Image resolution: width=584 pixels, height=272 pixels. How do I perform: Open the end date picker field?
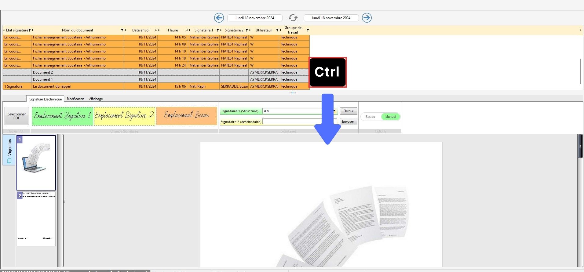(x=331, y=18)
